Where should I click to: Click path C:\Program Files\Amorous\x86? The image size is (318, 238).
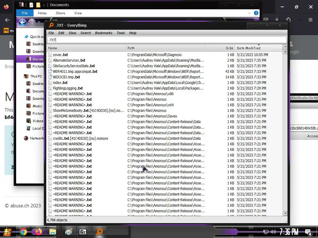click(x=151, y=94)
